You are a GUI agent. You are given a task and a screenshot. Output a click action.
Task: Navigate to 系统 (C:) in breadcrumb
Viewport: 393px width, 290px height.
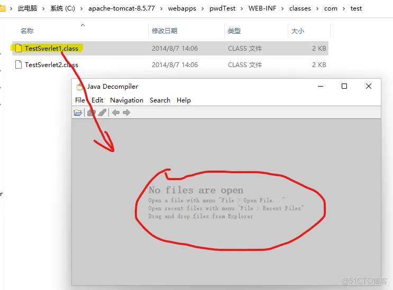coord(62,8)
